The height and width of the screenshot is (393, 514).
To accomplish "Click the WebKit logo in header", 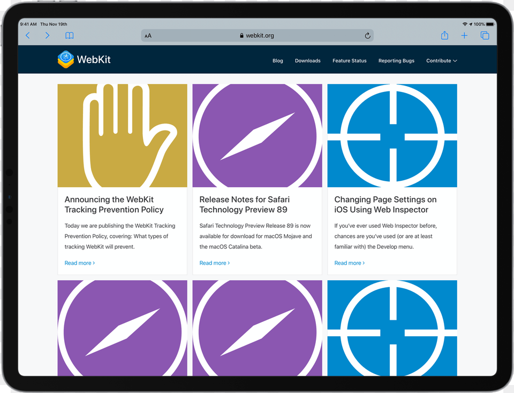I will [84, 59].
